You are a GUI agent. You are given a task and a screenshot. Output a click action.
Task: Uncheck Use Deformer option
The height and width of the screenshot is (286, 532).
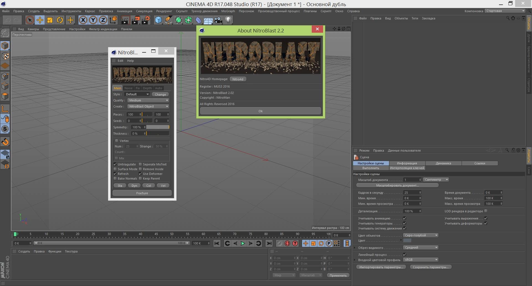140,174
